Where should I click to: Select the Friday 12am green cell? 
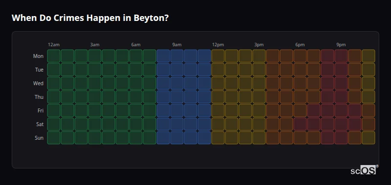point(54,111)
